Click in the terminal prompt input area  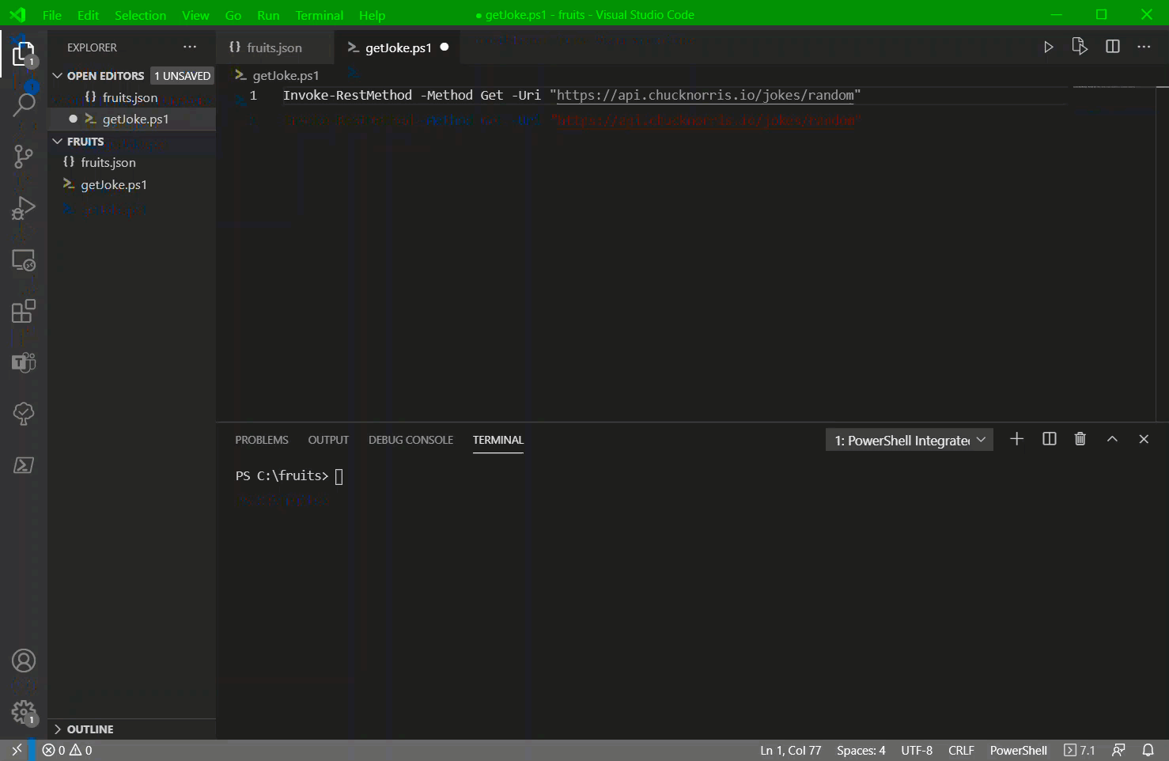pyautogui.click(x=339, y=476)
